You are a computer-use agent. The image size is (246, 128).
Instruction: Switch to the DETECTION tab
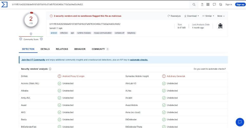point(28,49)
